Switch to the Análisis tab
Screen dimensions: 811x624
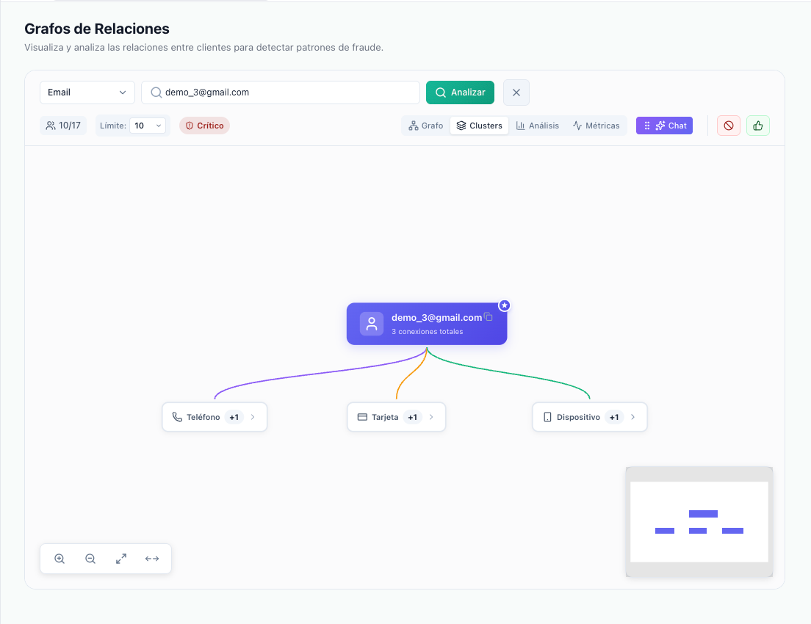pyautogui.click(x=538, y=126)
